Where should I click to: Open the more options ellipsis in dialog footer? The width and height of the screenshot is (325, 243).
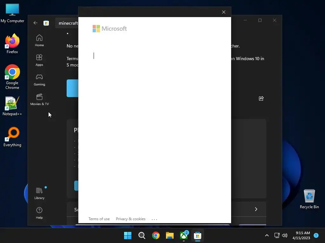coord(155,219)
